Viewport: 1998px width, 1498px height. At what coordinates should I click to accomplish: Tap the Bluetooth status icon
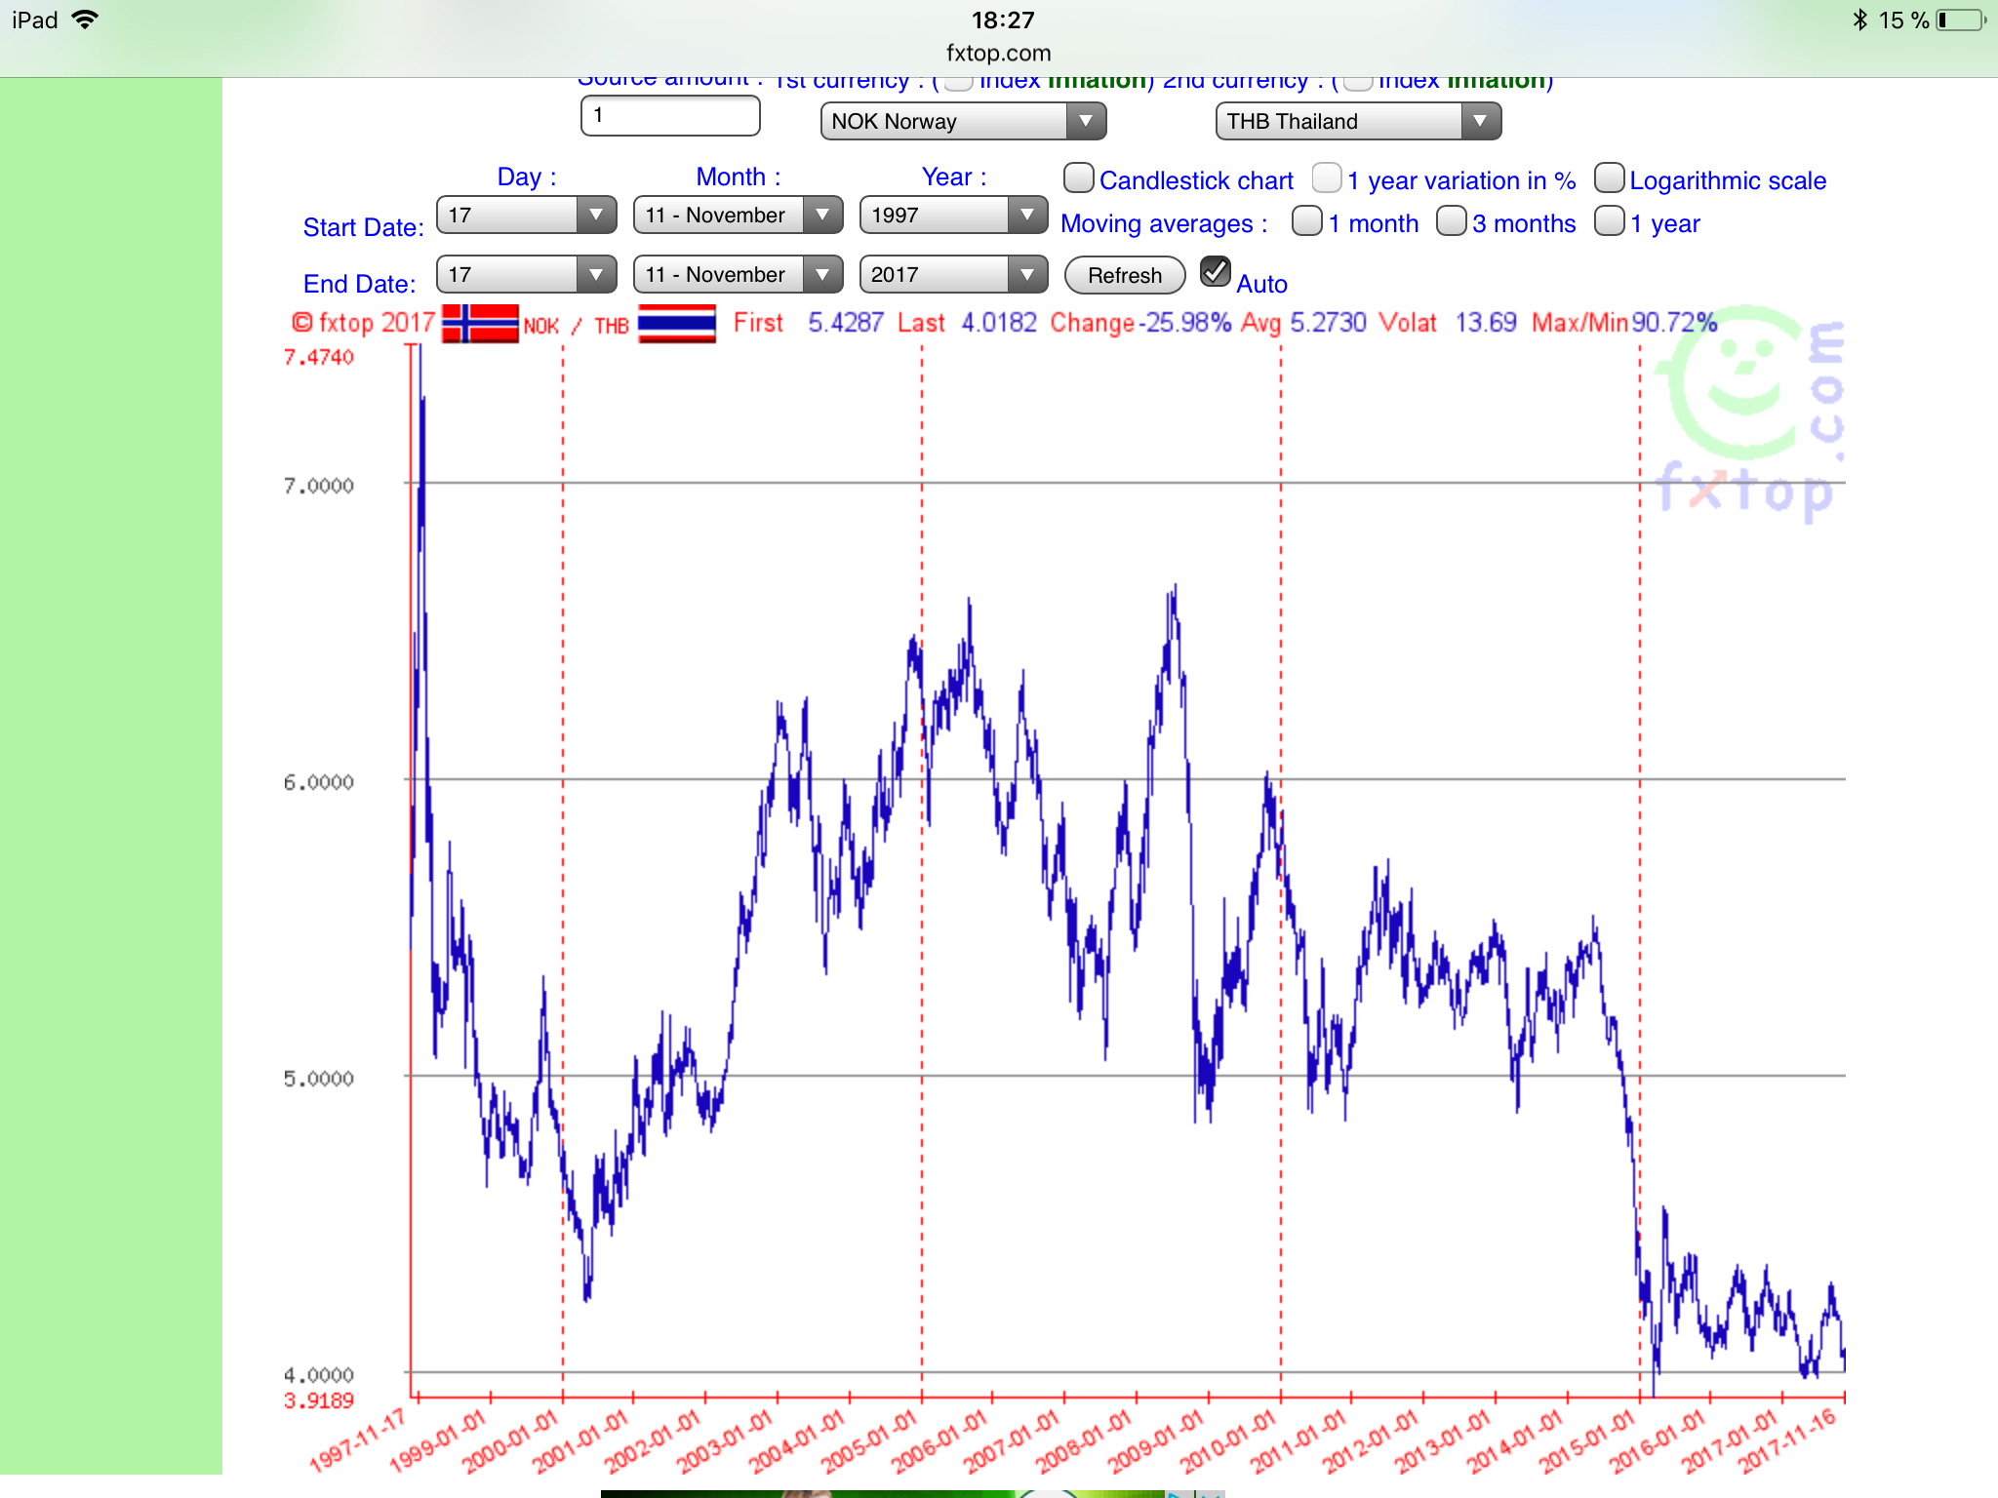1859,20
